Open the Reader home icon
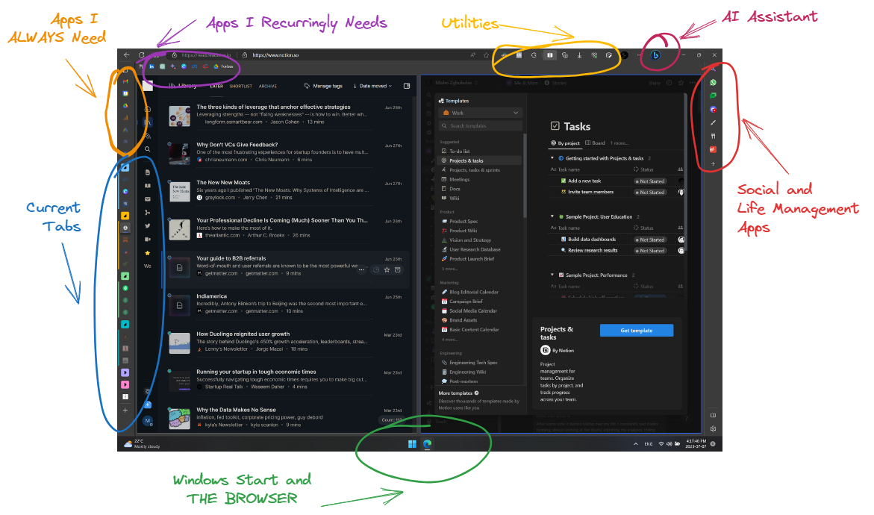874x515 pixels. (x=147, y=109)
